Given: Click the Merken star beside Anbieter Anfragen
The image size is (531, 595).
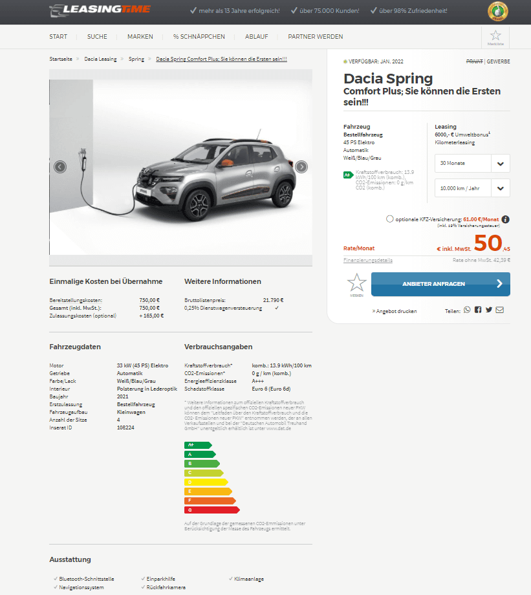Looking at the screenshot, I should (356, 285).
